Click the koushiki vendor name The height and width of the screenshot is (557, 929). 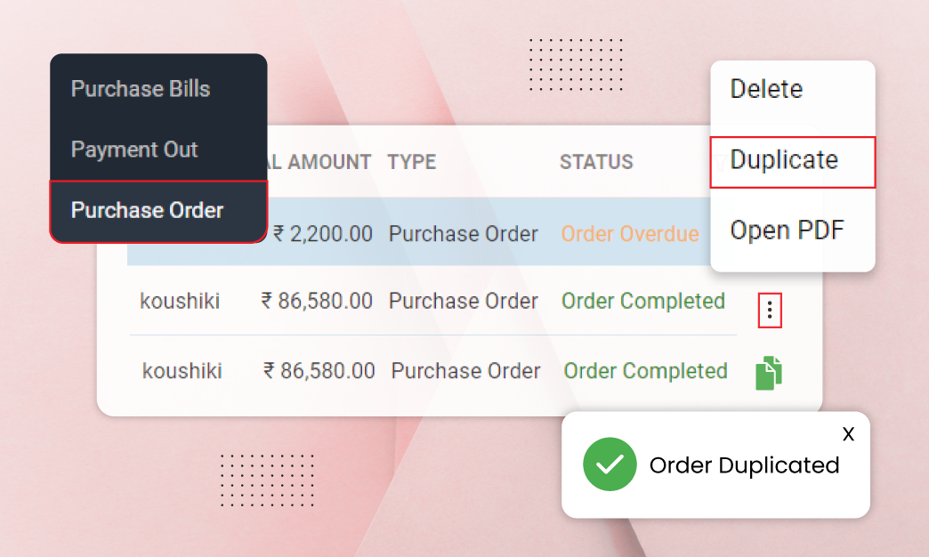181,302
